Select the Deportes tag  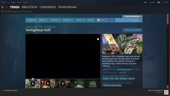(x=106, y=79)
